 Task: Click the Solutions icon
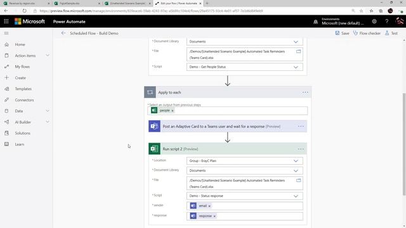tap(7, 133)
